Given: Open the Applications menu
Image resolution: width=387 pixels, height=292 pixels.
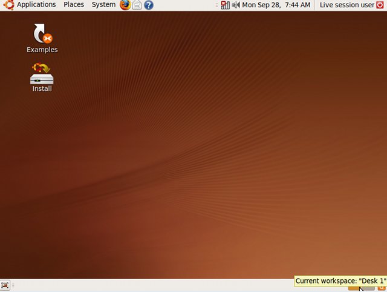Looking at the screenshot, I should [36, 5].
